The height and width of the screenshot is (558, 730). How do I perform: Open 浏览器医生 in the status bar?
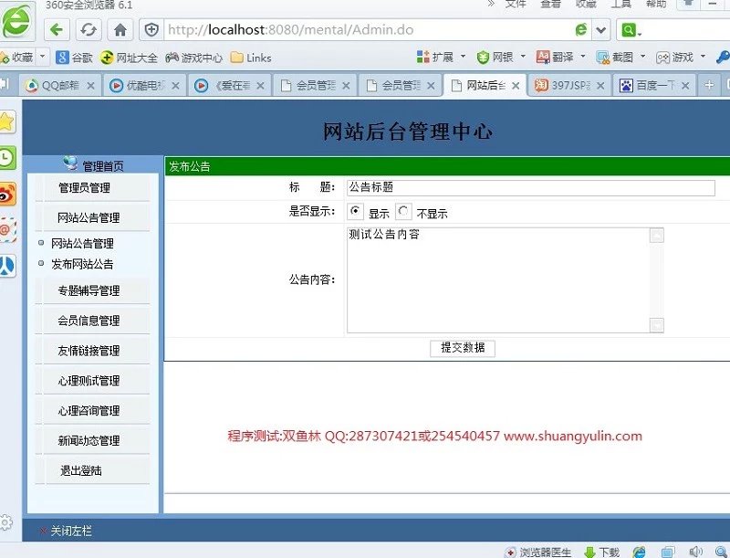(x=539, y=552)
